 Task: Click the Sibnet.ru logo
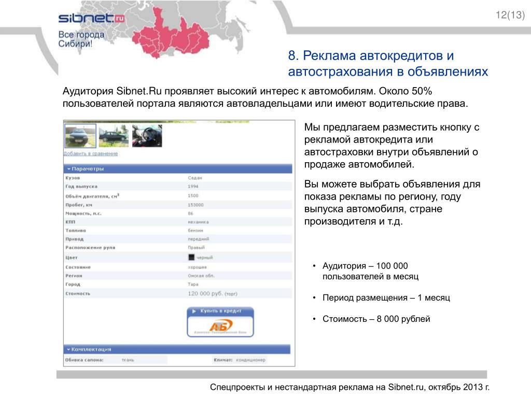coord(91,18)
